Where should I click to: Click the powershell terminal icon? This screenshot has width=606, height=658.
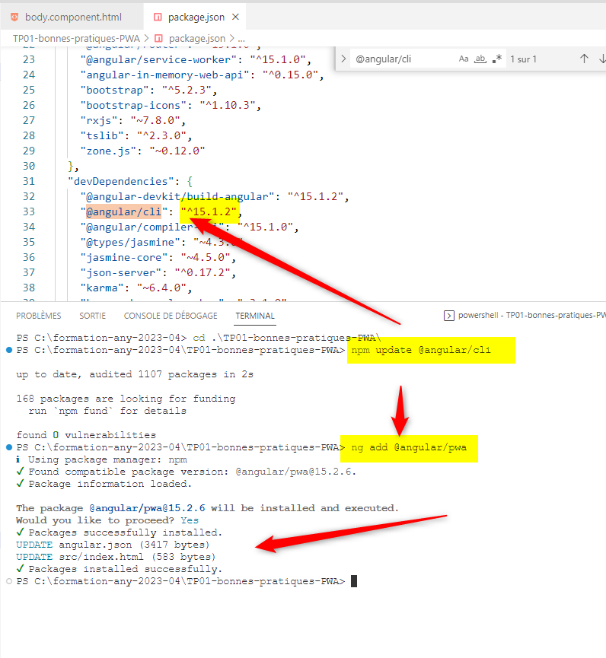pos(449,316)
